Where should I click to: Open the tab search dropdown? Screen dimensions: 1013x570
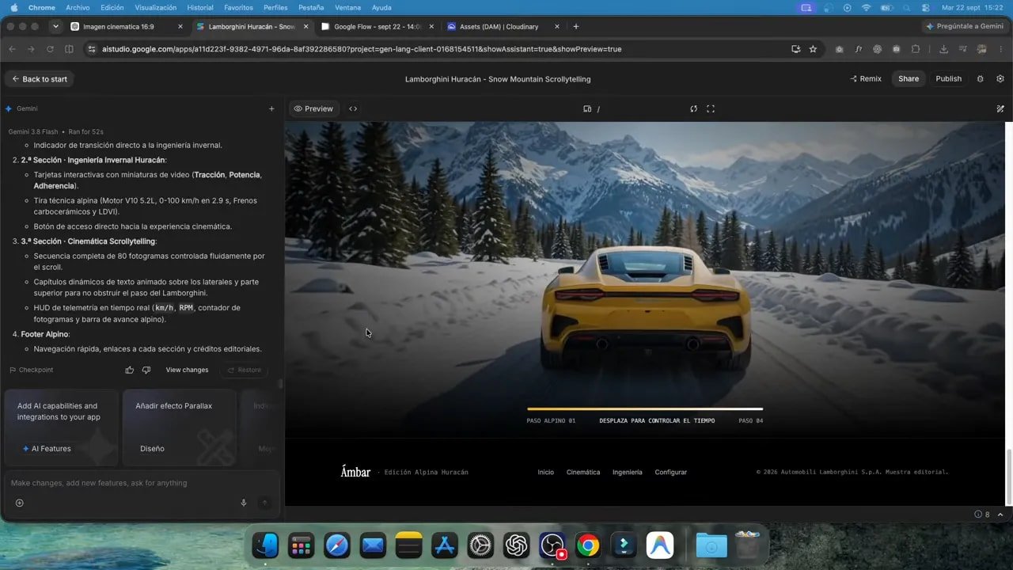[55, 26]
